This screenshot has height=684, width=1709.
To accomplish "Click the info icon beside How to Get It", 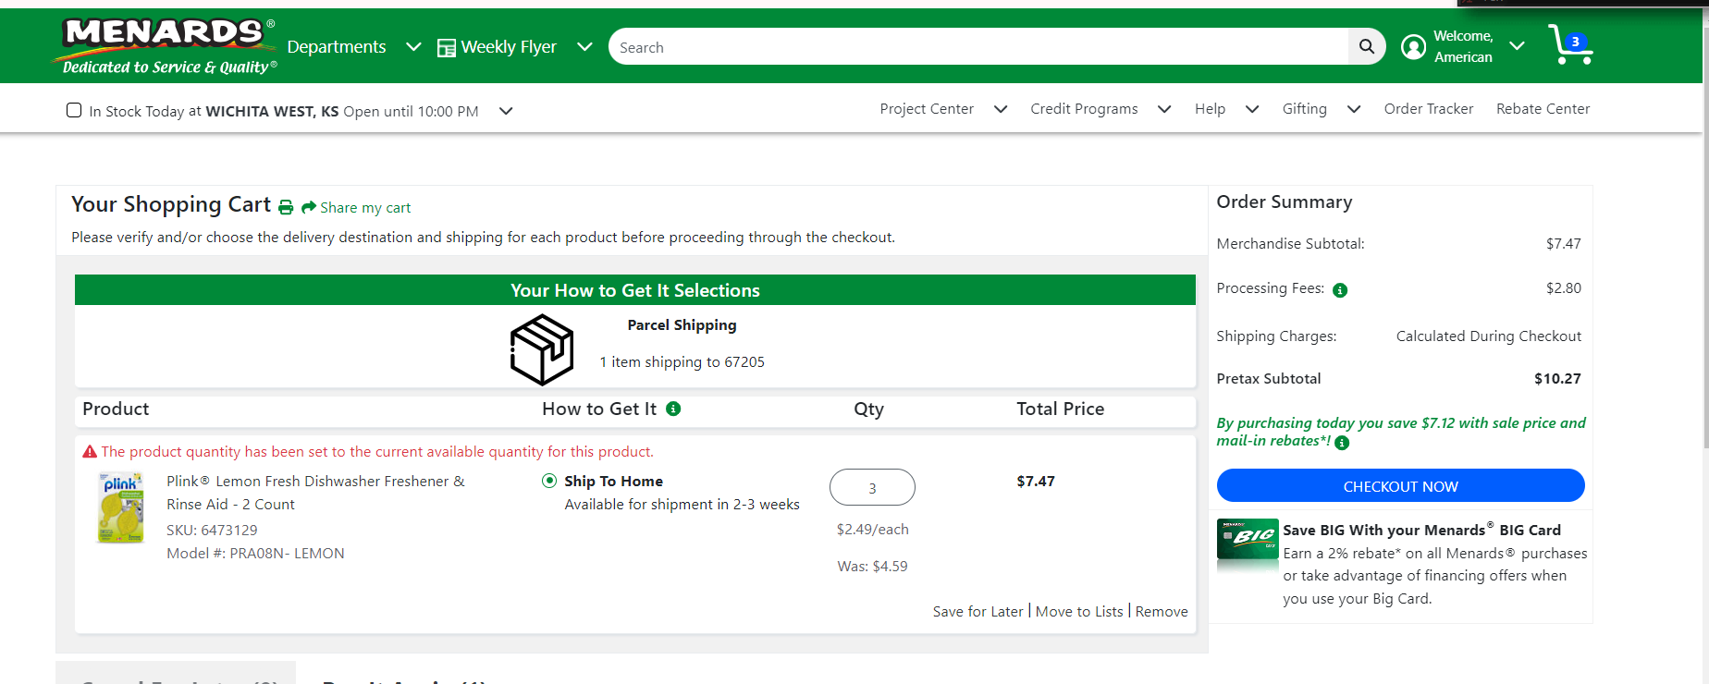I will 673,409.
